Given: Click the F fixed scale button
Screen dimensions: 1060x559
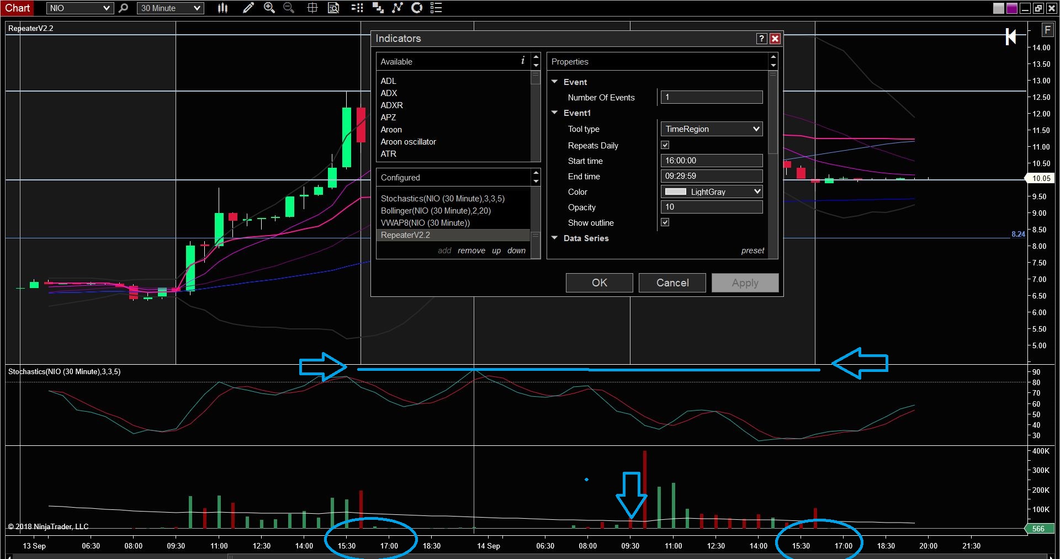Looking at the screenshot, I should (x=1047, y=30).
